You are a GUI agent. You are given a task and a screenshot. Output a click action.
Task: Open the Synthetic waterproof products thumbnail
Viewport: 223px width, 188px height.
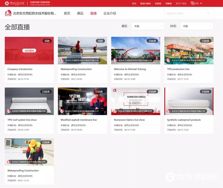click(189, 101)
